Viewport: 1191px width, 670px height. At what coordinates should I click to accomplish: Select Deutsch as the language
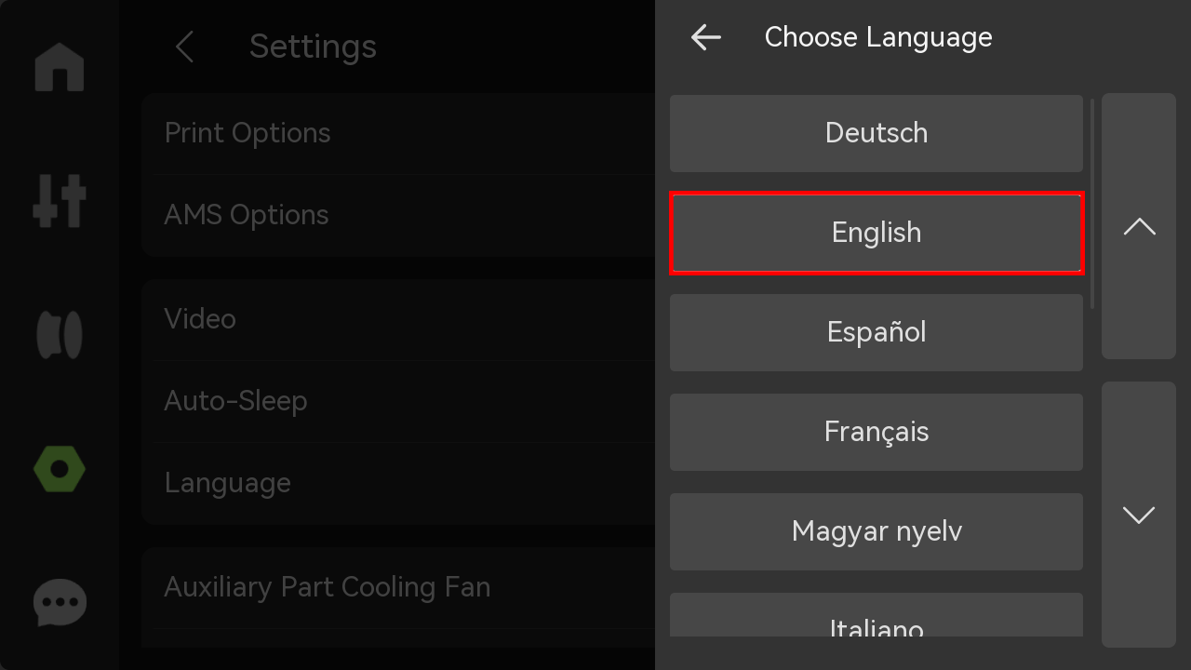click(877, 133)
